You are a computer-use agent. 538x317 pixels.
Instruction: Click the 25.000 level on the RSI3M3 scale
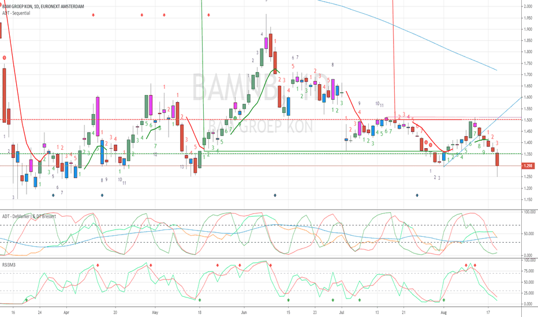click(x=528, y=293)
